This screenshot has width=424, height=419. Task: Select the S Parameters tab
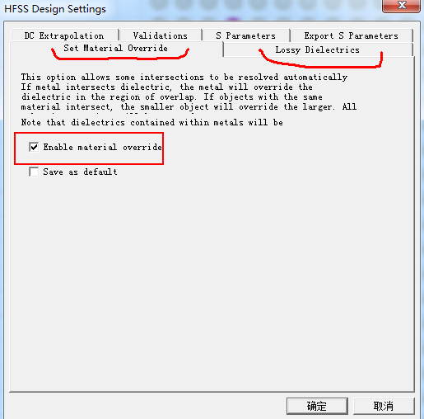coord(245,35)
